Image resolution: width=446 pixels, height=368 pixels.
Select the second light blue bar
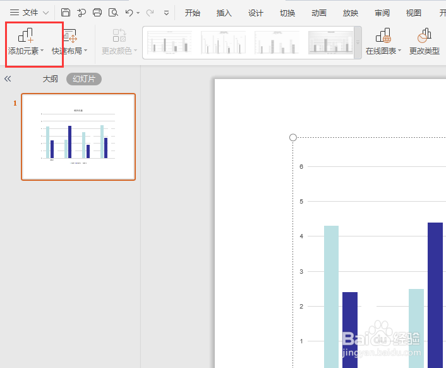click(416, 328)
